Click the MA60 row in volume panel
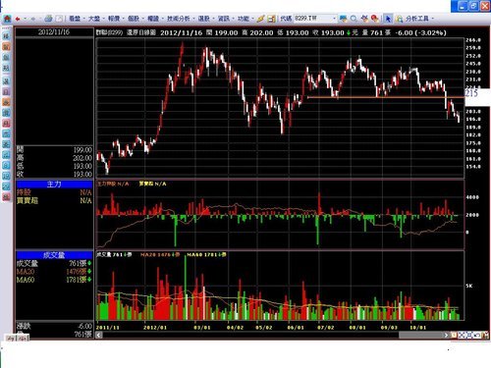This screenshot has height=368, width=491. (x=54, y=280)
